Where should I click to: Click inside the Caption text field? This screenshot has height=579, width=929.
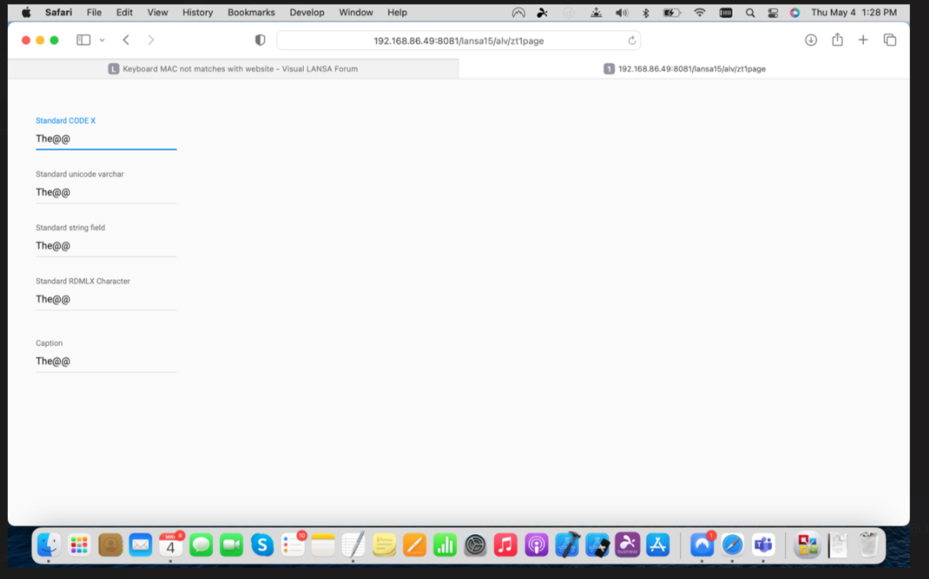coord(106,360)
